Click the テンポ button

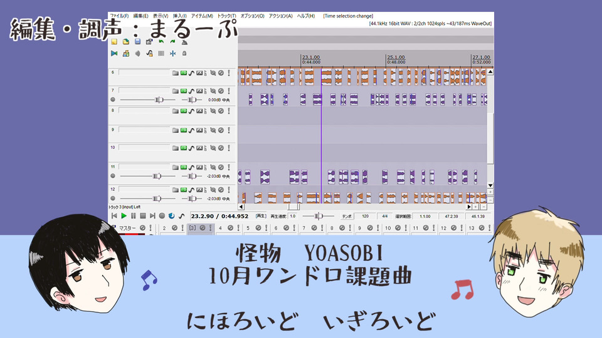(347, 217)
